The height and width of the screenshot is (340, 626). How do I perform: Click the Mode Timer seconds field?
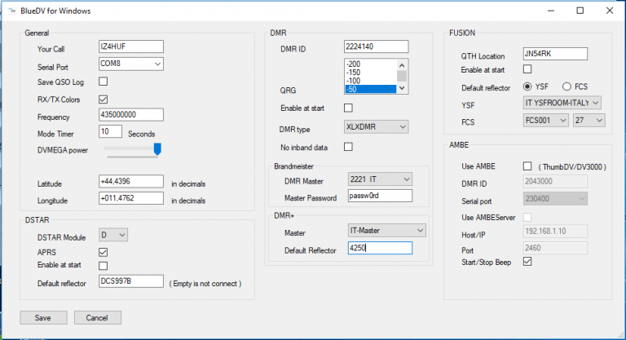pos(110,131)
